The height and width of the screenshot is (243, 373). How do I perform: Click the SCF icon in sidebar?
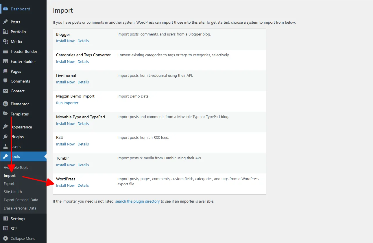(x=5, y=229)
